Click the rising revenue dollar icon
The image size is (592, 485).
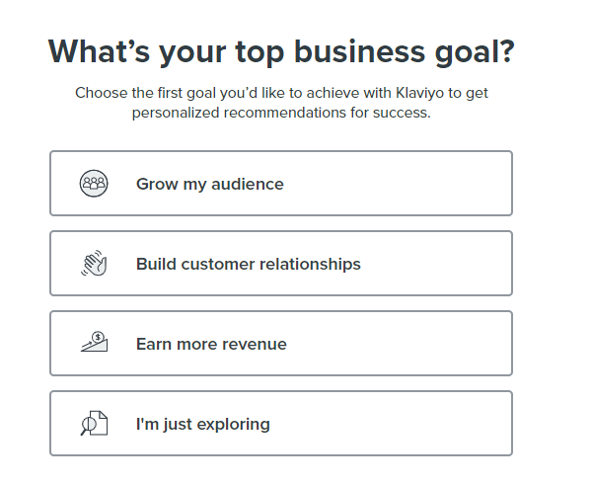tap(94, 342)
